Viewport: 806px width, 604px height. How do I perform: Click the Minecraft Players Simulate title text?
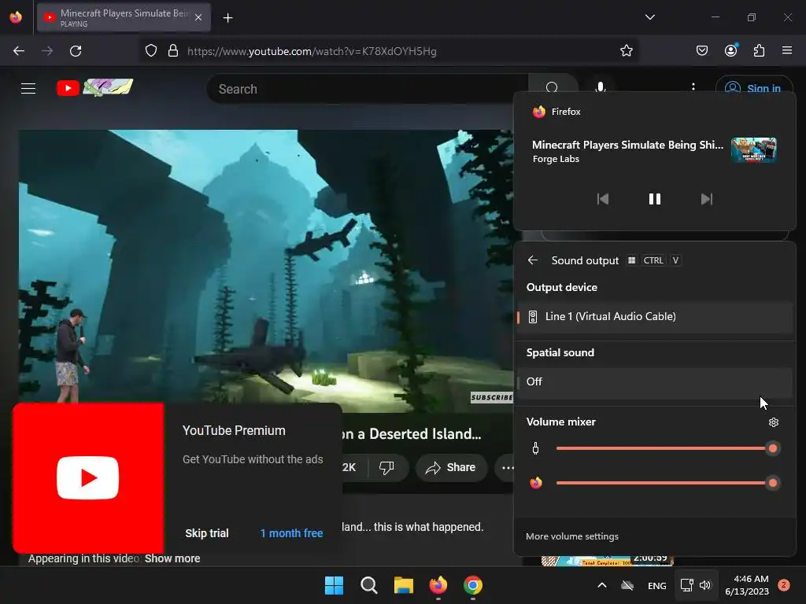627,145
